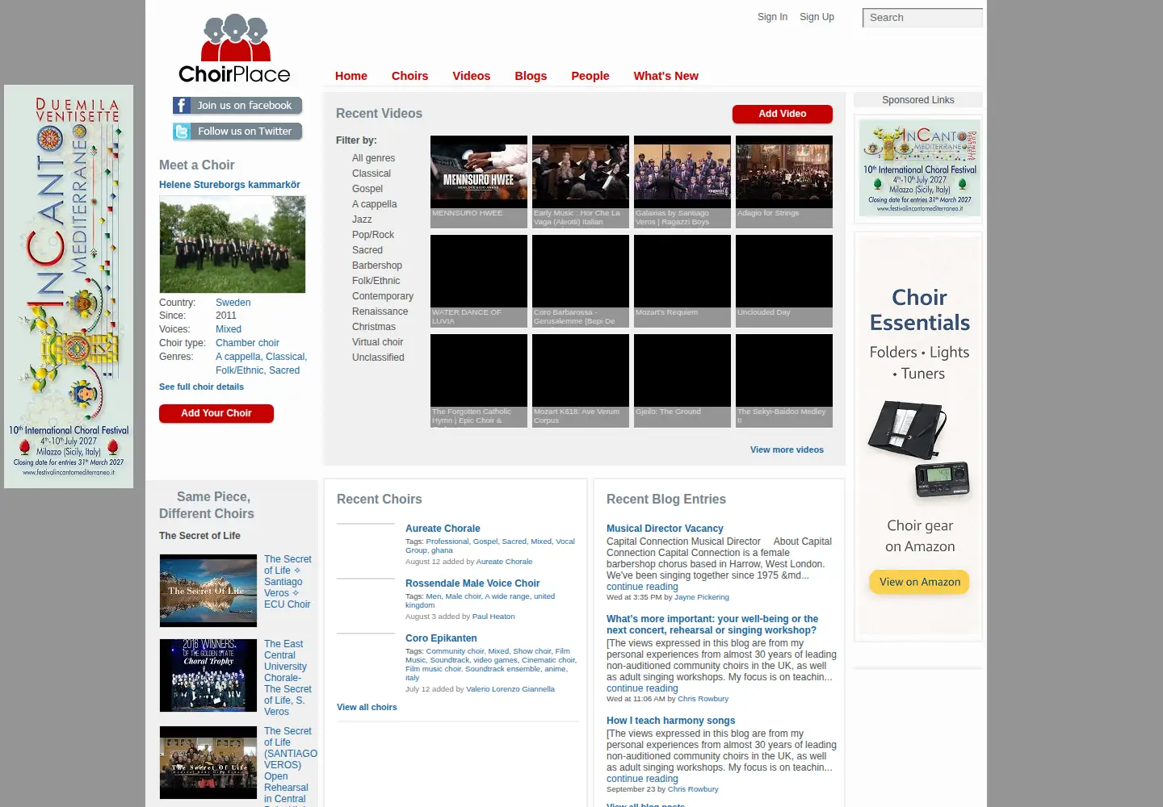Play the Adagio for Strings video
Screen dimensions: 1163x807
[784, 172]
